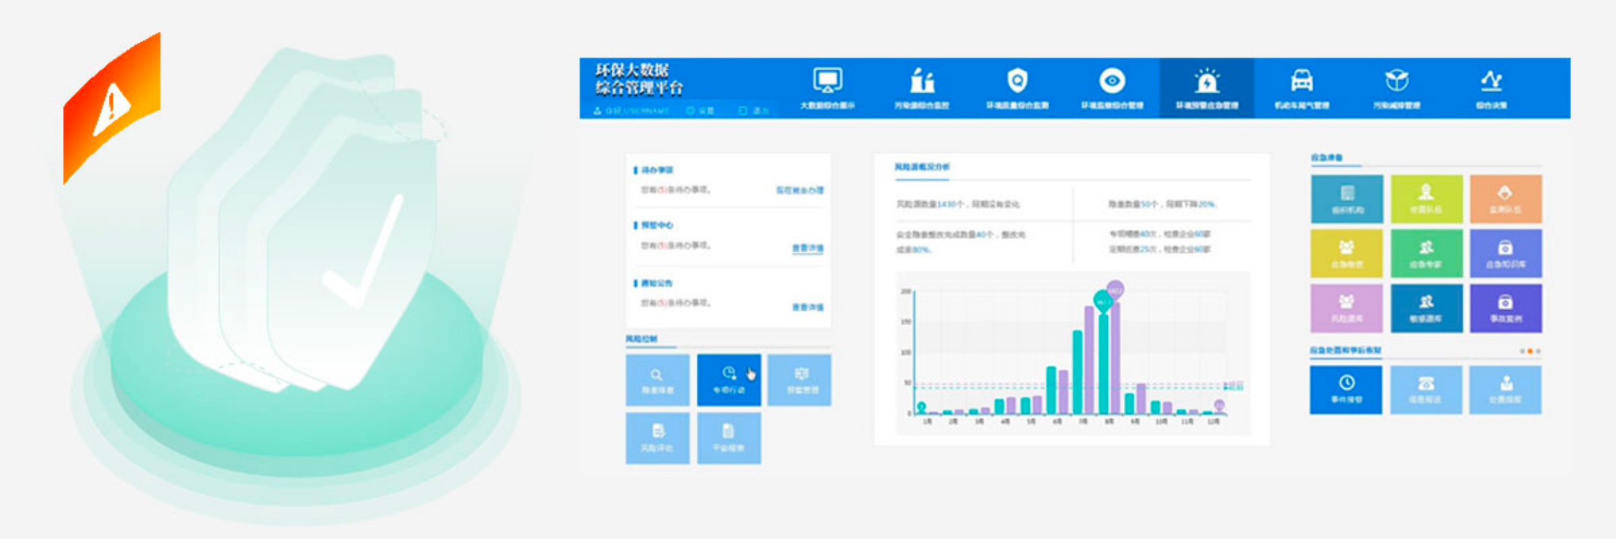Click the orange 监测队伍 tile
1616x547 pixels.
[x=1505, y=199]
